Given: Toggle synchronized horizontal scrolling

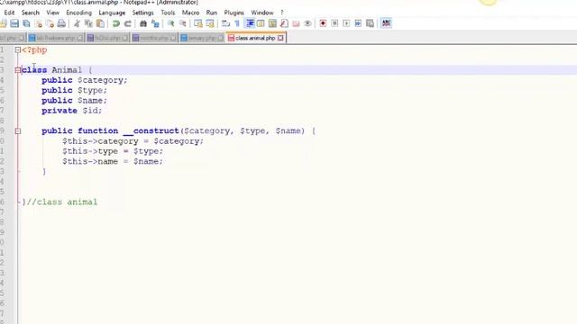Looking at the screenshot, I should (210, 24).
